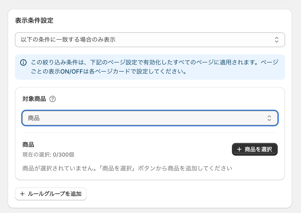Click the 「商品を選択」 quoted text in empty message

[x=118, y=168]
